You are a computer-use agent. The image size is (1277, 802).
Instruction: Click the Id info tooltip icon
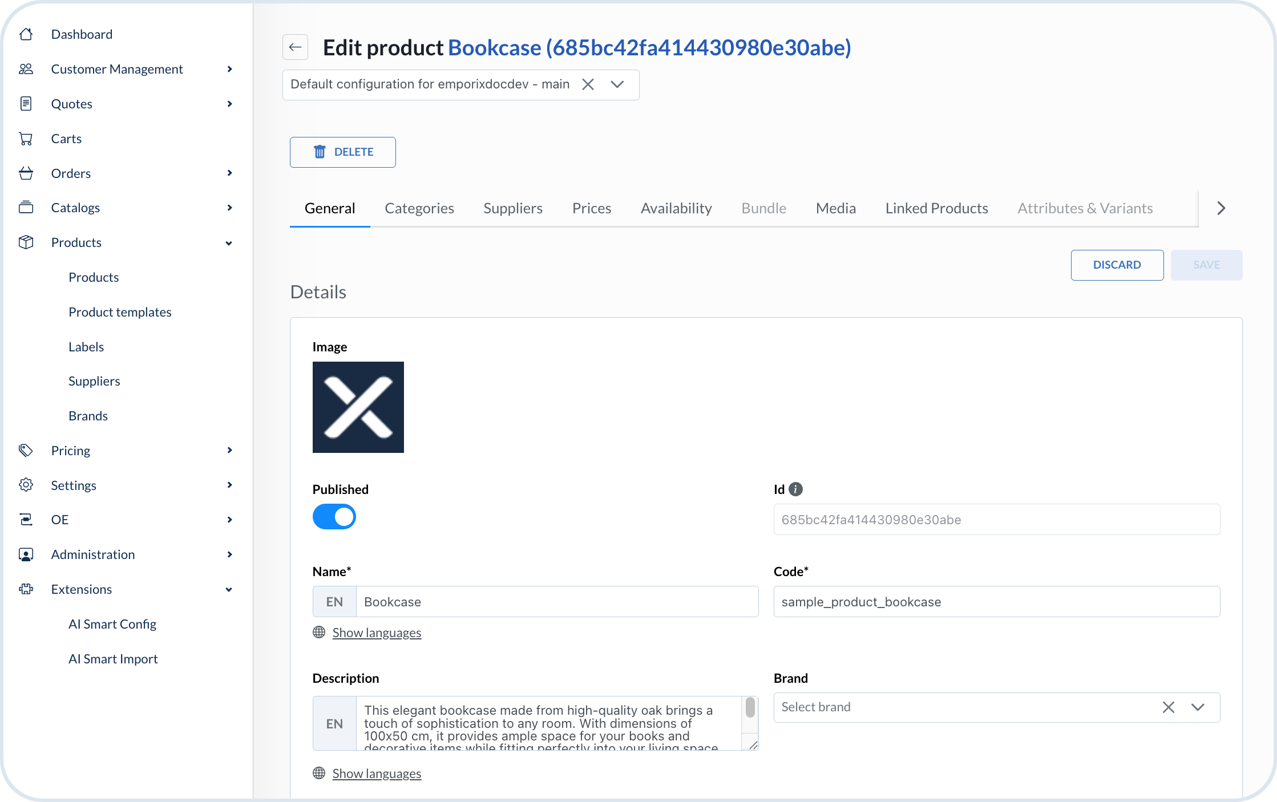coord(796,489)
